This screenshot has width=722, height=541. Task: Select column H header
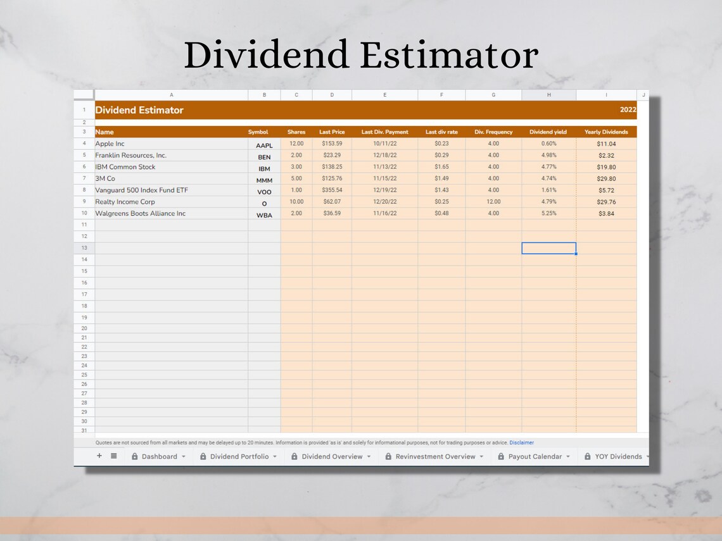click(x=548, y=94)
